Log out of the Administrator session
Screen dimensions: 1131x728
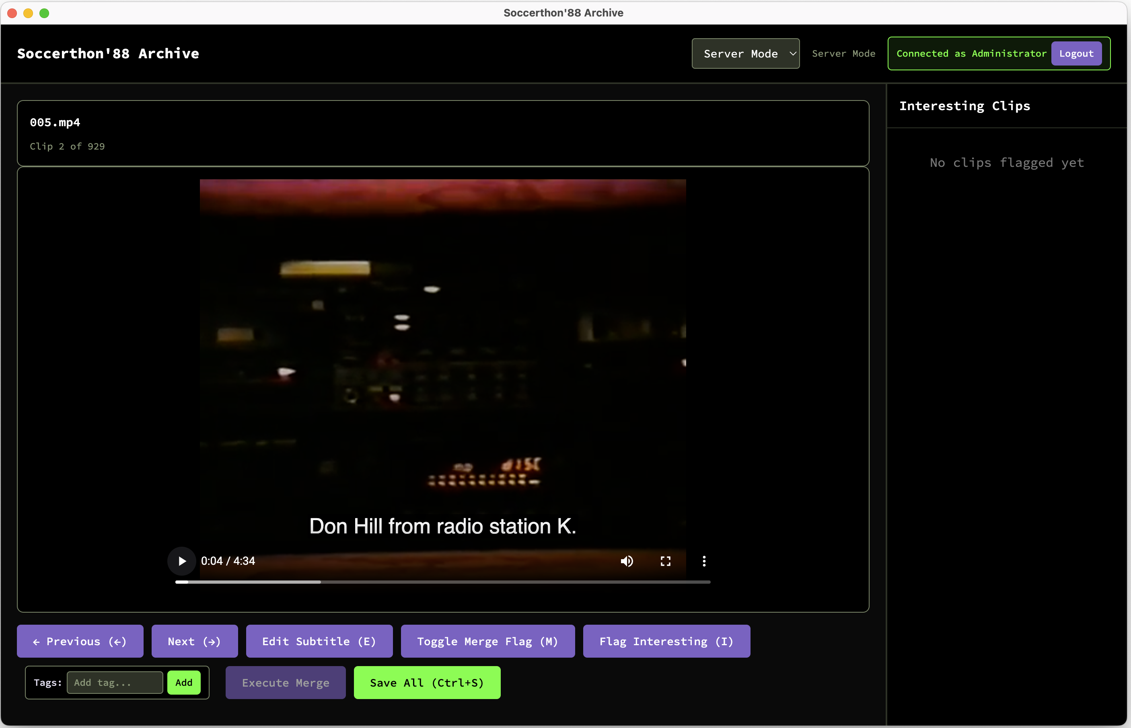(x=1076, y=53)
